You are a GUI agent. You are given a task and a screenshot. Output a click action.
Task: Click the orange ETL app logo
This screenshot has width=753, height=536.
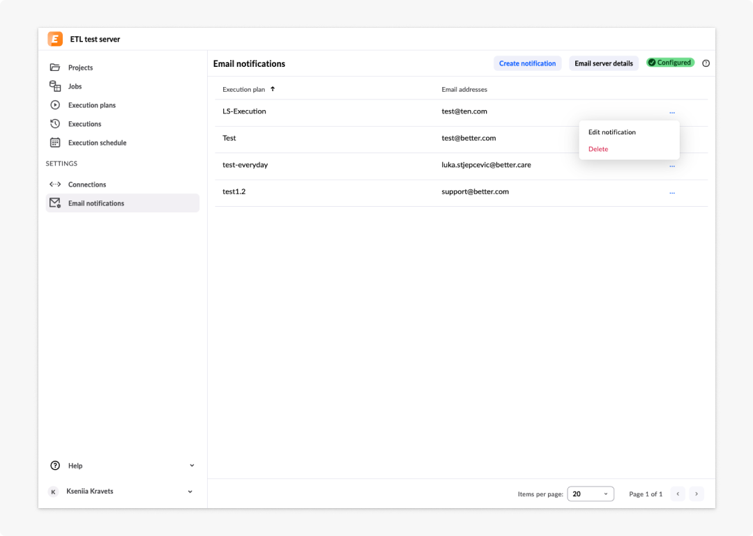tap(55, 39)
